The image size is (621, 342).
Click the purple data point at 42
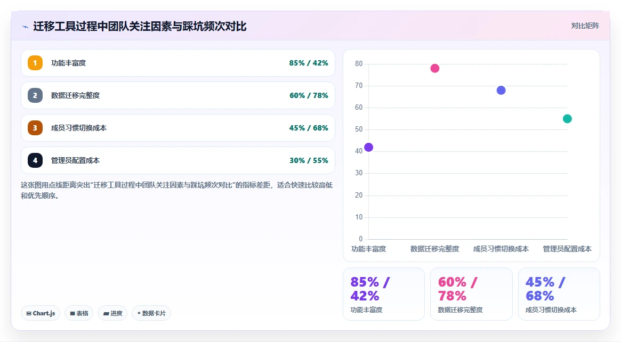click(369, 147)
